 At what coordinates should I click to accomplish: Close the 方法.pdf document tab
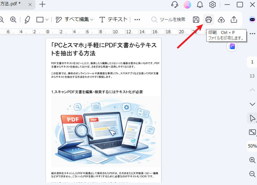point(30,5)
